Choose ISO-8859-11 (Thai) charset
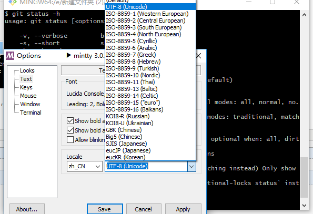Screen dimensions: 313x214 (x=150, y=82)
